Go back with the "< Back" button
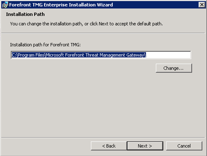The image size is (207, 156). click(x=109, y=146)
